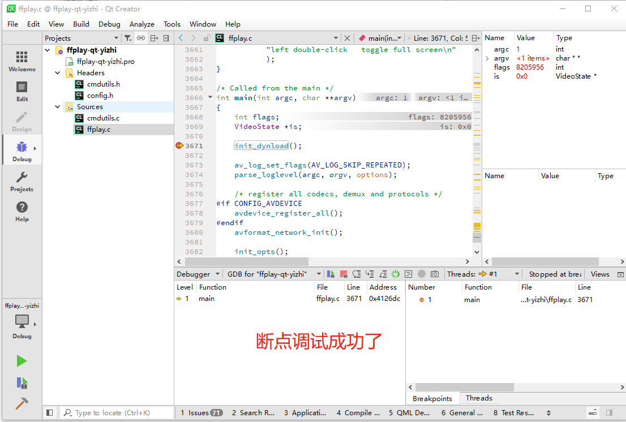Select cmdutils.h in project tree
626x422 pixels.
[104, 84]
